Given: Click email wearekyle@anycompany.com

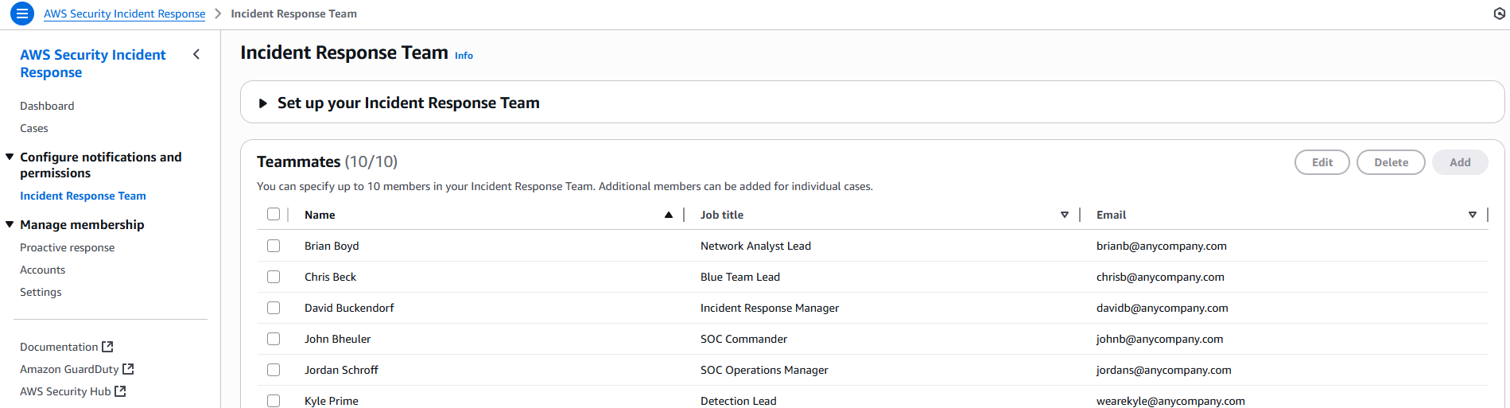Looking at the screenshot, I should point(1170,401).
